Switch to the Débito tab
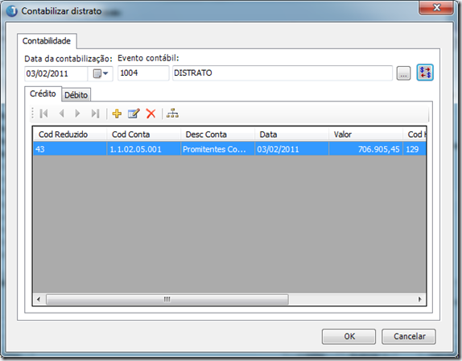The width and height of the screenshot is (462, 361). coord(76,95)
